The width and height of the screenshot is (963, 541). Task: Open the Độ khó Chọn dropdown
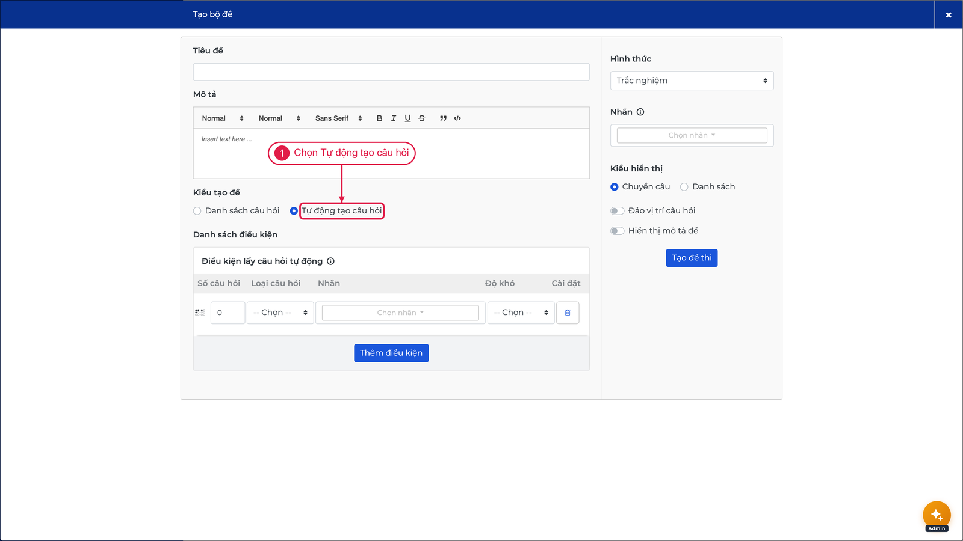point(521,313)
